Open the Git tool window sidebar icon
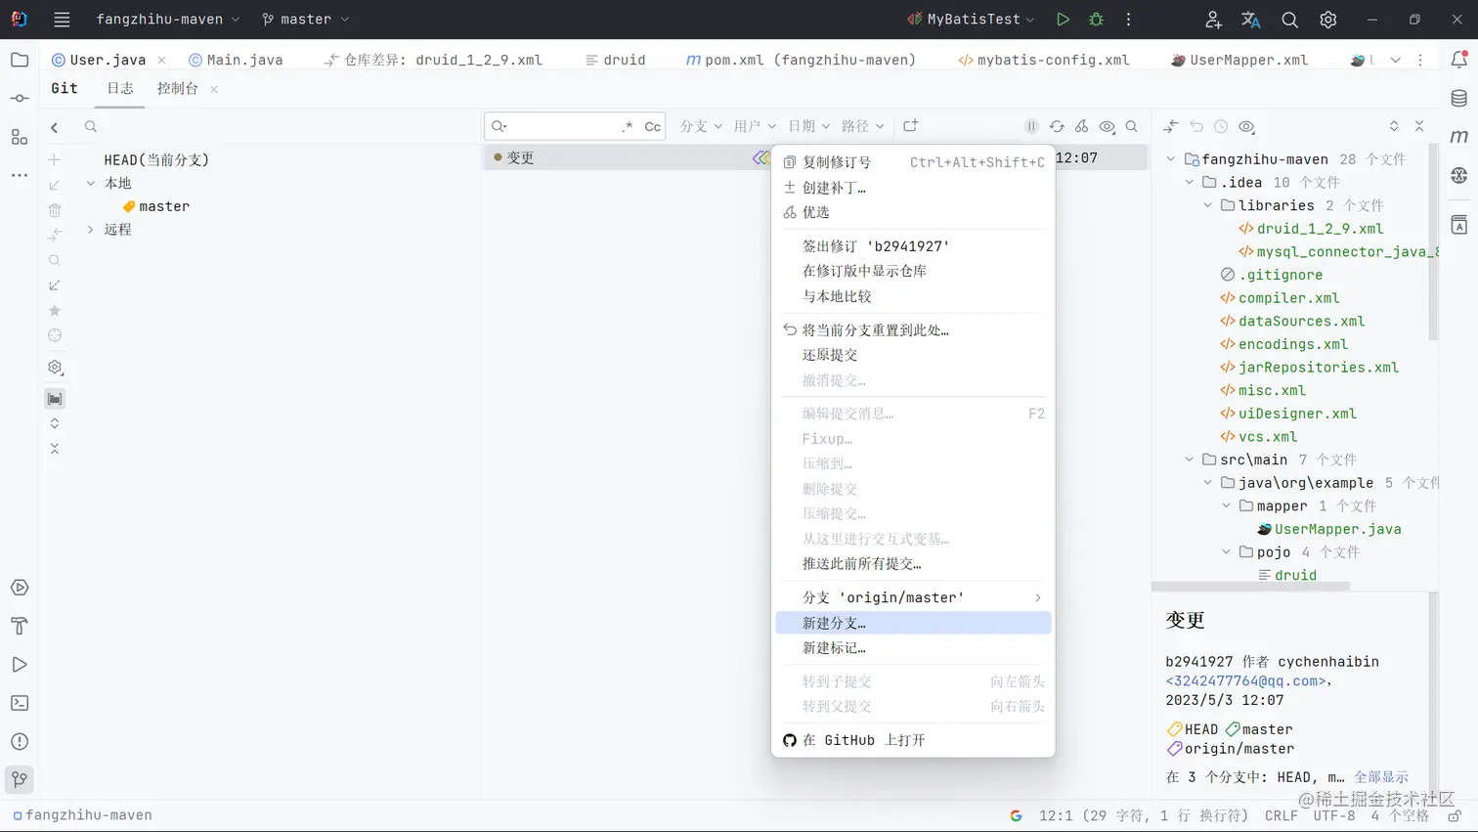The height and width of the screenshot is (832, 1478). pyautogui.click(x=20, y=779)
